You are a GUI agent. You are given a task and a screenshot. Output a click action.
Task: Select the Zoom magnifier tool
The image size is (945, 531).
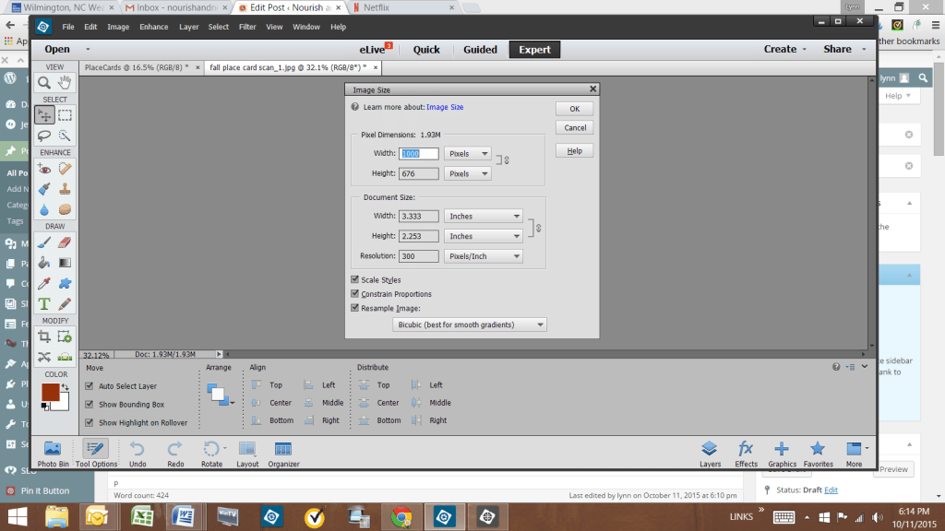coord(43,82)
